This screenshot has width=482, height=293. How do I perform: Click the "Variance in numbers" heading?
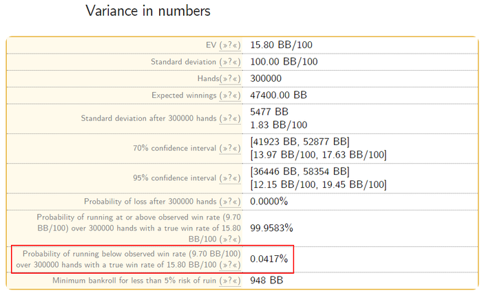point(148,11)
